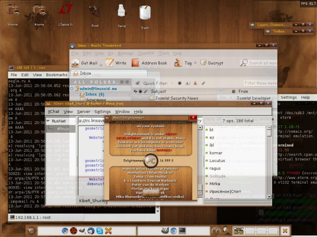The width and height of the screenshot is (317, 237).
Task: Click the Subject column header
Action: [158, 92]
